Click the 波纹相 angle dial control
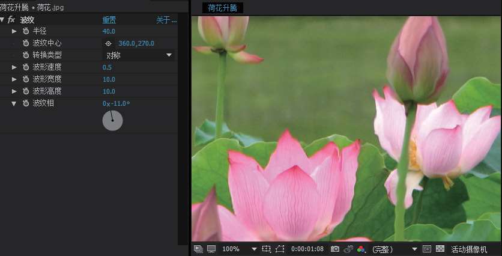The image size is (502, 256). point(112,120)
